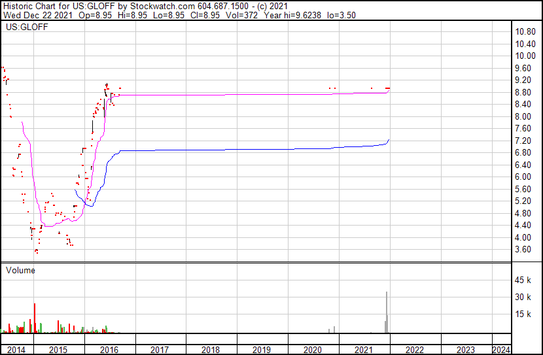Screen dimensions: 543x355
Task: Click the 2016 year label on time axis
Action: point(109,350)
